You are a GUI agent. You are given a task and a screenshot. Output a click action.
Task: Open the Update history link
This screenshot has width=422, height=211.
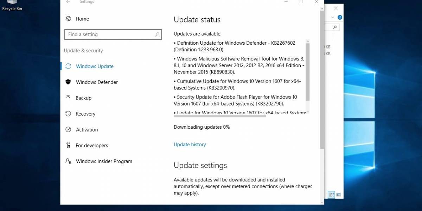[190, 145]
